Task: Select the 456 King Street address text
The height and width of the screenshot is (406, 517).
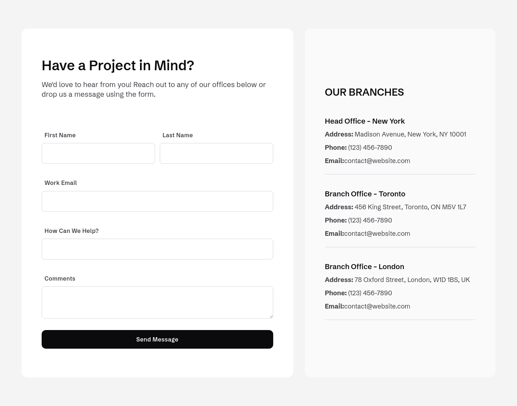Action: click(x=410, y=207)
